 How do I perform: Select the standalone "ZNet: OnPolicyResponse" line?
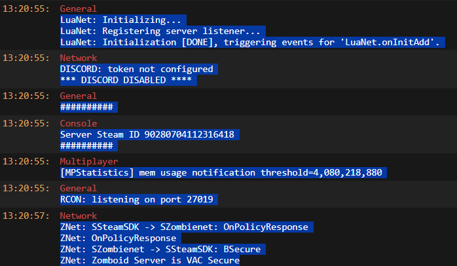click(x=119, y=238)
